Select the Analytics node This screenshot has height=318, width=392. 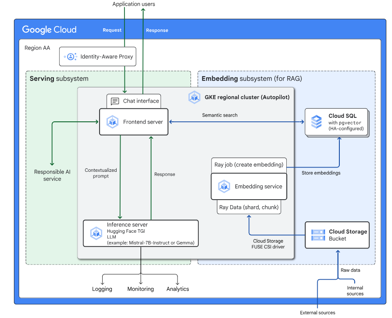pos(177,288)
